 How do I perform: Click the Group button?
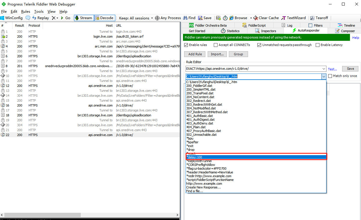tap(238, 54)
